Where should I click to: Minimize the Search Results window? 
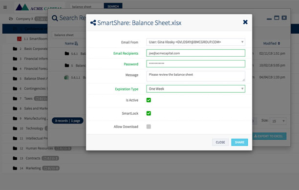[269, 19]
